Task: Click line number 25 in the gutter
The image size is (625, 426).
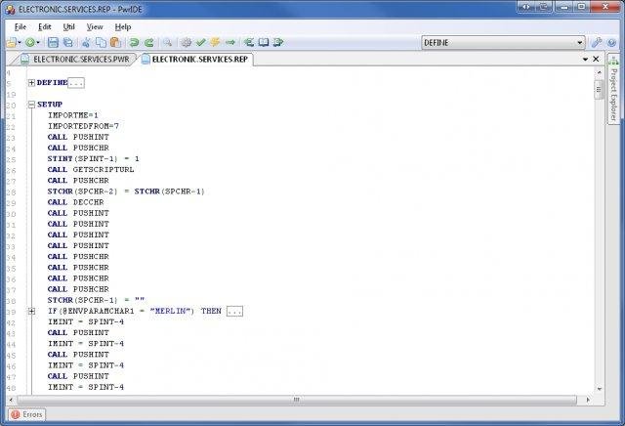Action: pos(11,159)
